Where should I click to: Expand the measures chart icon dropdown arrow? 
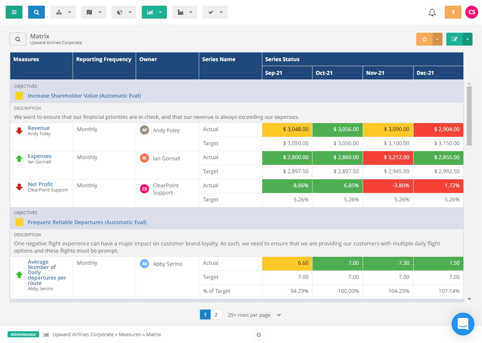click(159, 12)
